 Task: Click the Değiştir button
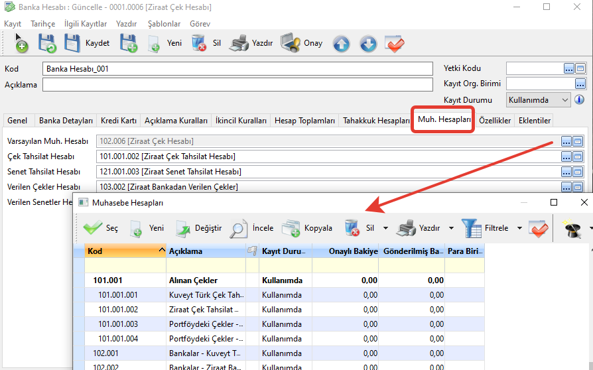click(198, 228)
